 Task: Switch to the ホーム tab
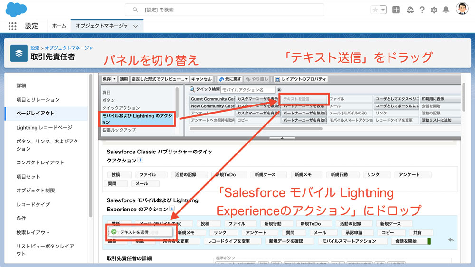59,26
